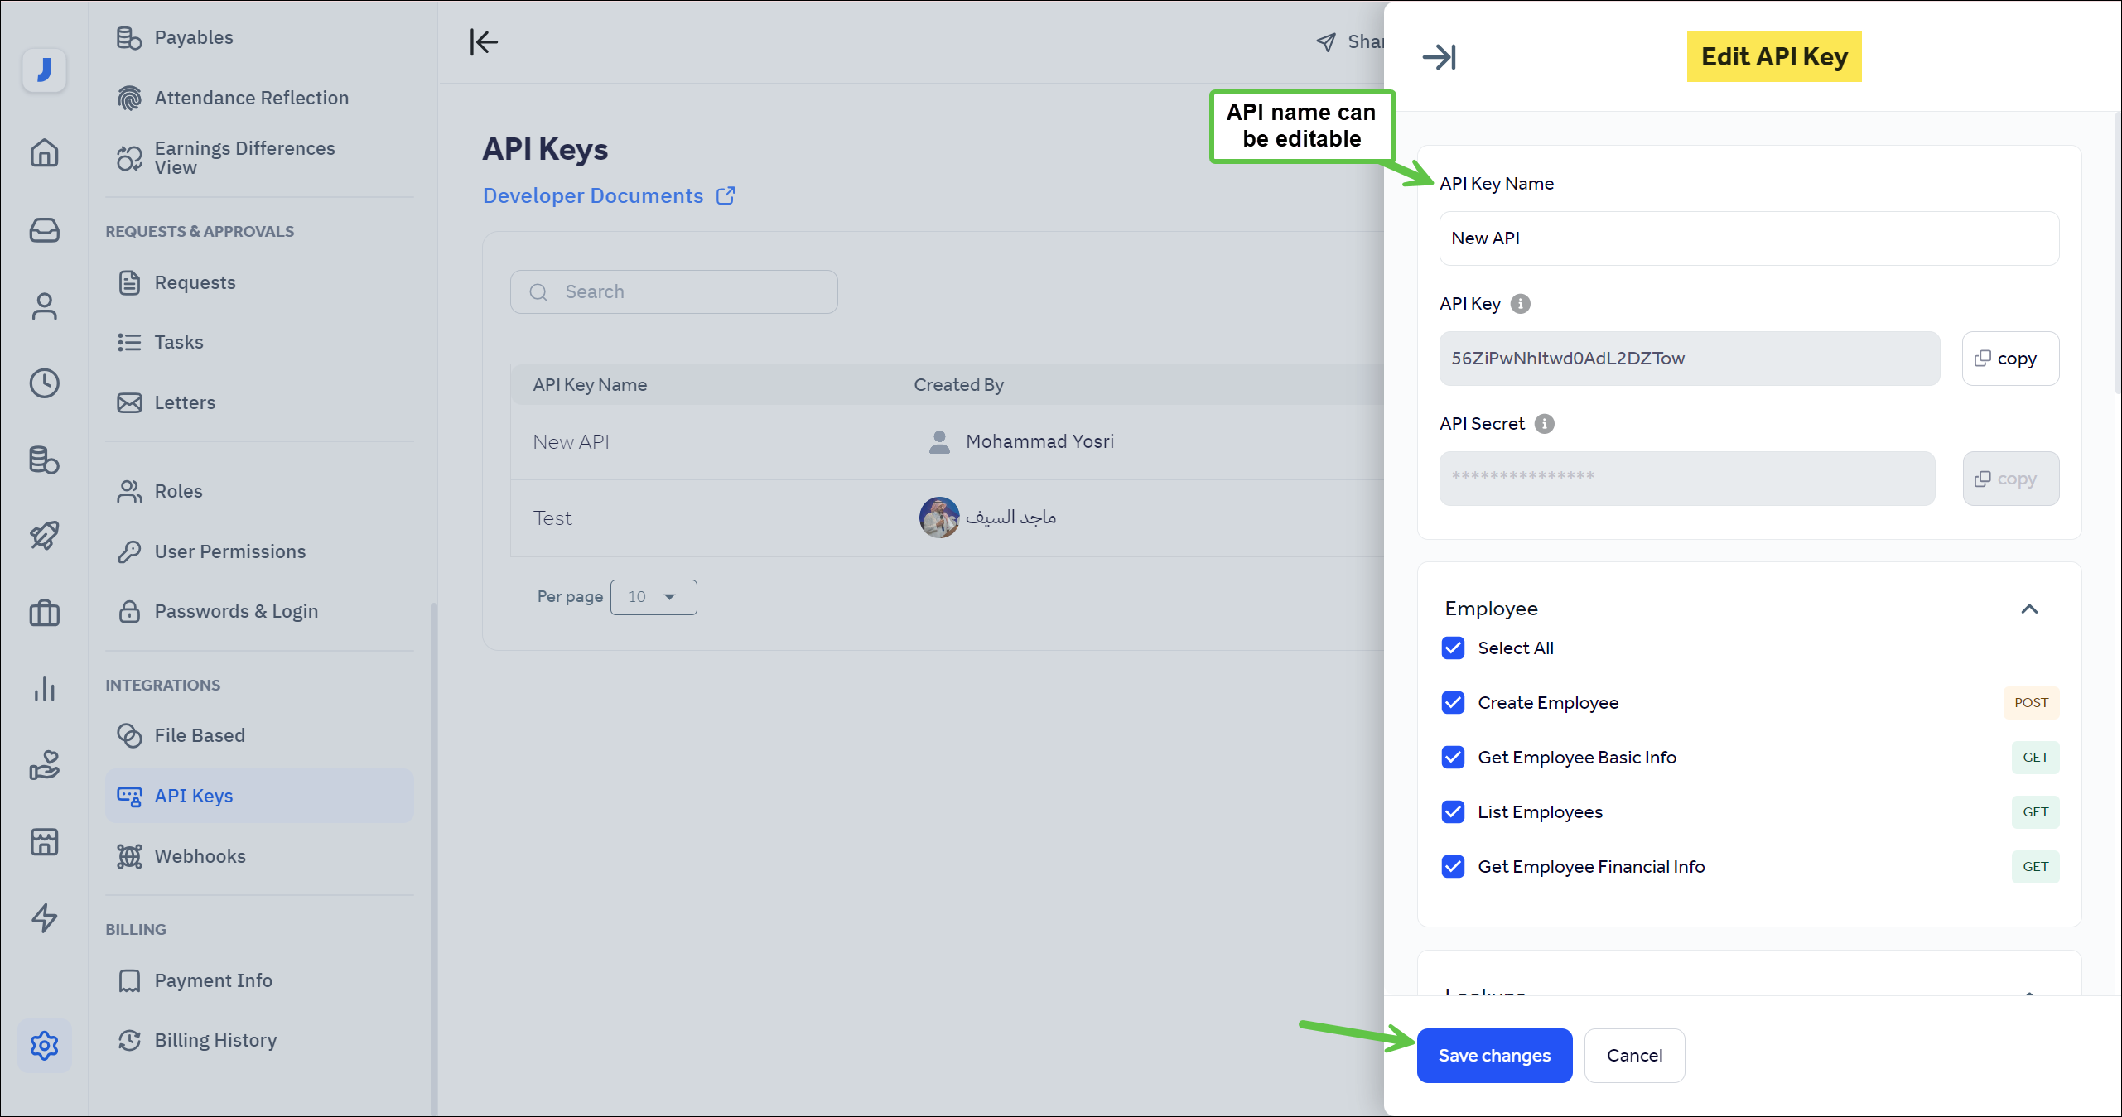This screenshot has height=1117, width=2122.
Task: Uncheck the Select All checkbox under Employee
Action: tap(1453, 648)
